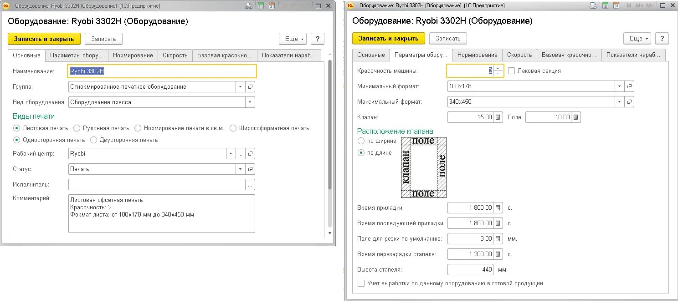678x303 pixels.
Task: Open the calculator icon for the Поле 10,00 field
Action: [x=576, y=117]
